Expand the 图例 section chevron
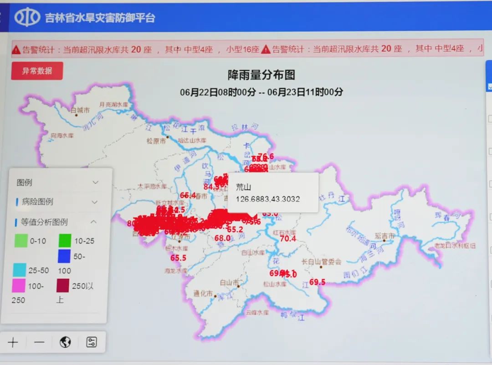492x365 pixels. coord(95,182)
